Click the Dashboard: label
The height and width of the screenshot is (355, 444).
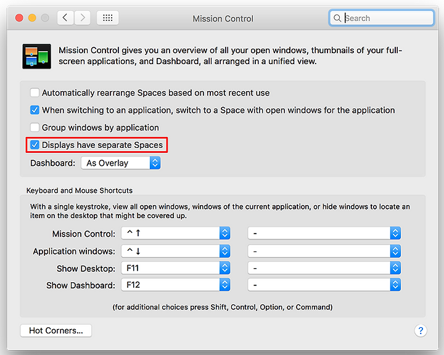click(53, 163)
